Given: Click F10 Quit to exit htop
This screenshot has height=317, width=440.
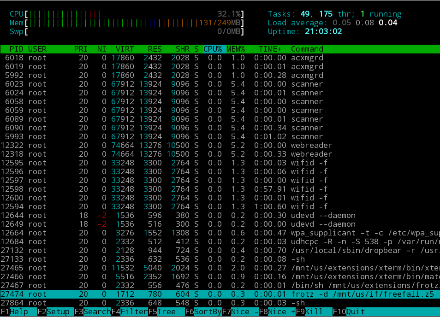Looking at the screenshot, I should [349, 311].
